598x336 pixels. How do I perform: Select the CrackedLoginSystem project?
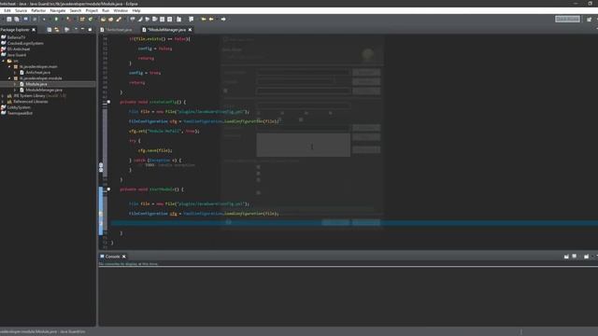pos(25,43)
